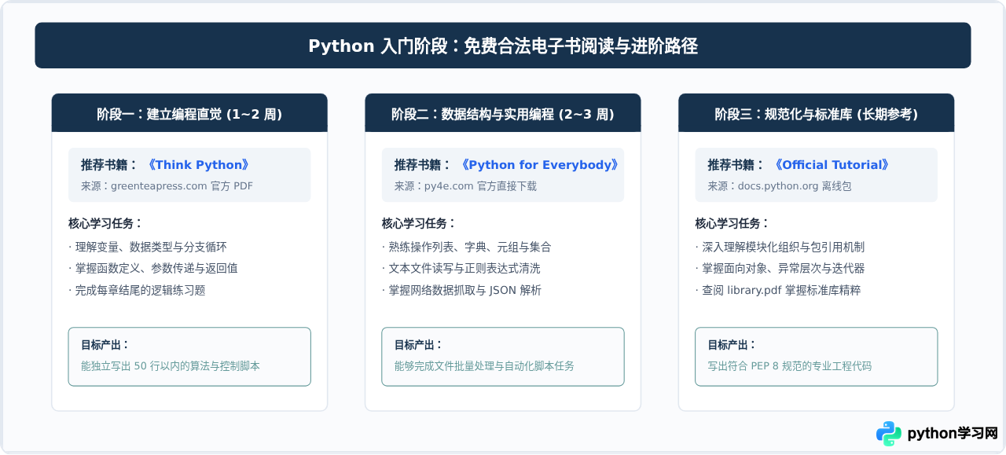Viewport: 1006px width, 455px height.
Task: Open the 《Python for Everybody》 book link
Action: (540, 165)
